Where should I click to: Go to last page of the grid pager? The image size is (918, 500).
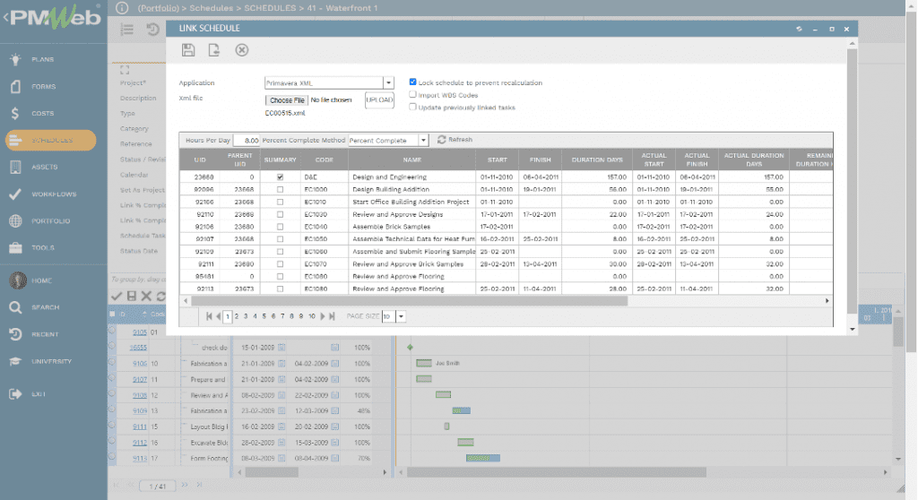332,316
